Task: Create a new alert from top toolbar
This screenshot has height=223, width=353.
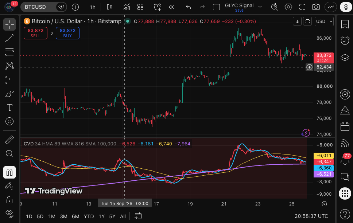Action: pyautogui.click(x=158, y=7)
